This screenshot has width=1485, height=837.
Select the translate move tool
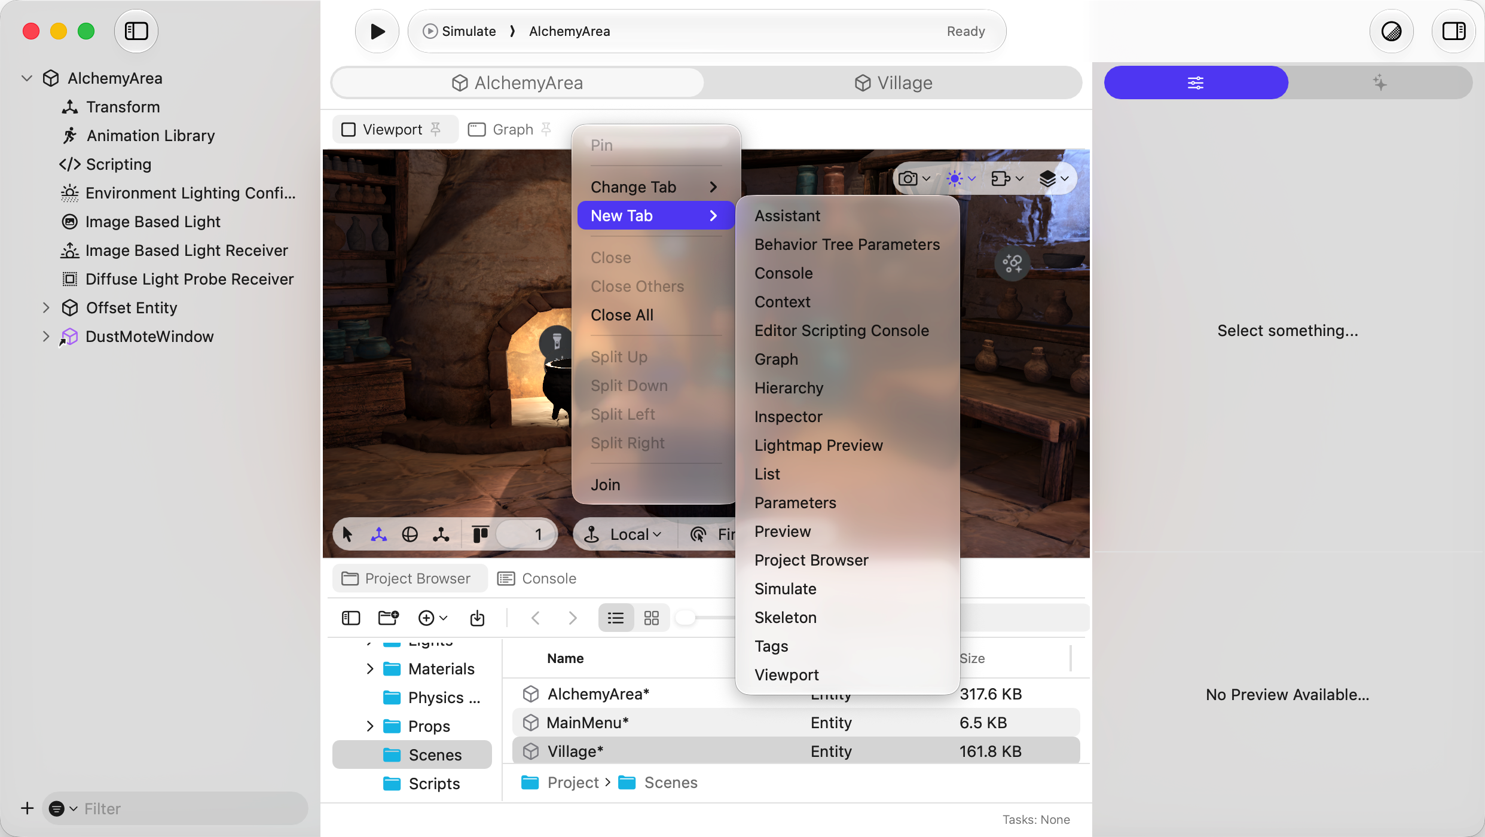[378, 534]
